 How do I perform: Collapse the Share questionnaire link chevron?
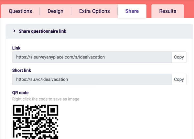[14, 31]
